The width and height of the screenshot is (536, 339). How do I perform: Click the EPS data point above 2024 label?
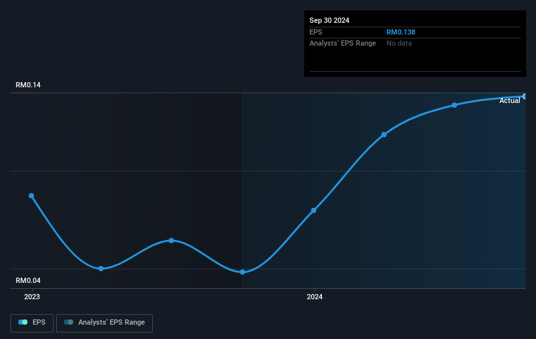pos(313,211)
